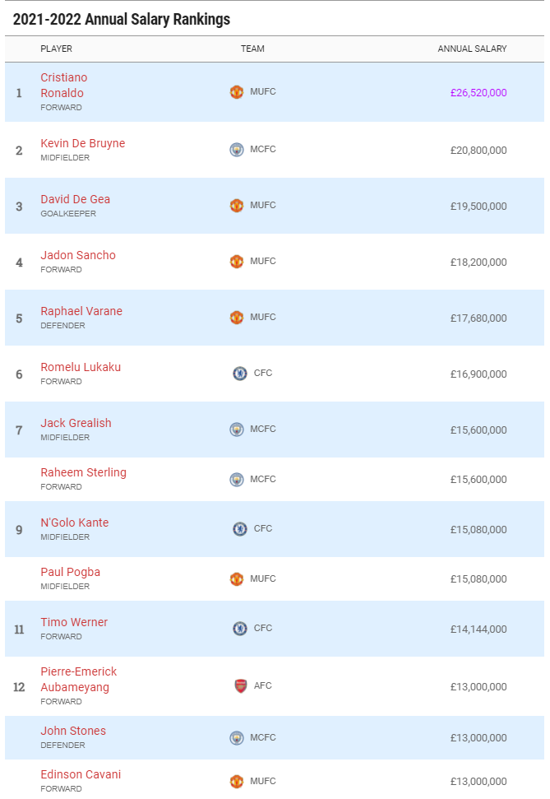Click the ANNUAL SALARY column header
This screenshot has height=799, width=550.
472,49
